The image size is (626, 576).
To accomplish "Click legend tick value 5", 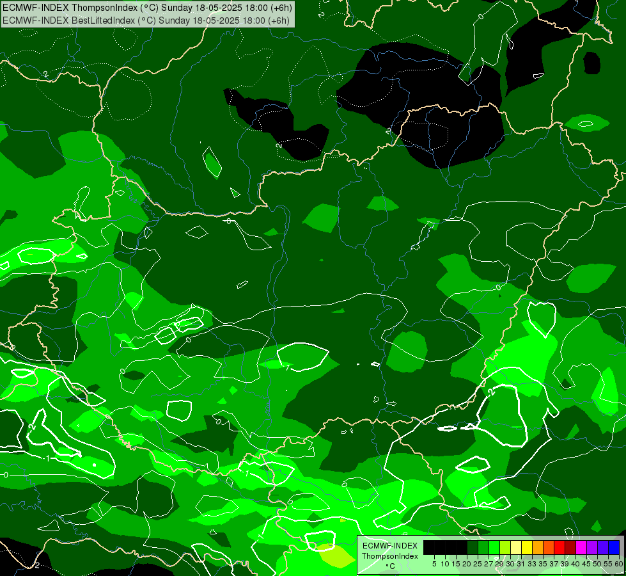I will point(434,564).
